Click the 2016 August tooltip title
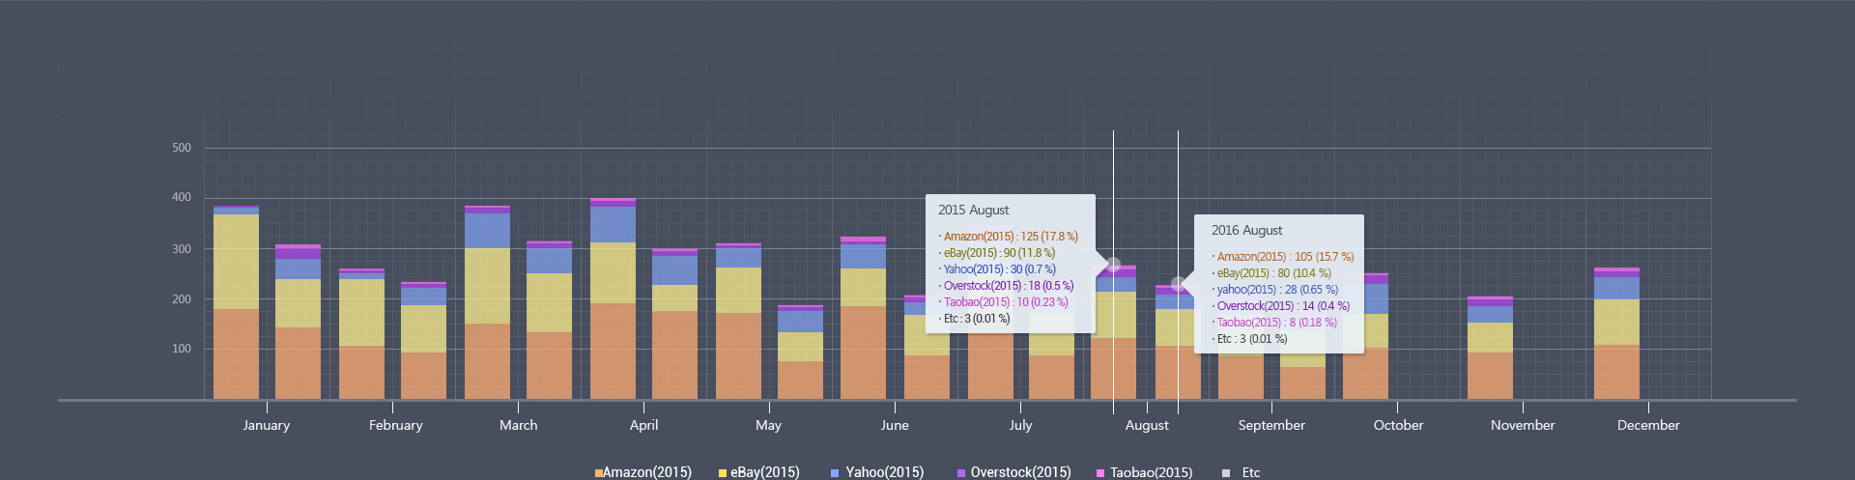The width and height of the screenshot is (1855, 480). click(x=1246, y=230)
